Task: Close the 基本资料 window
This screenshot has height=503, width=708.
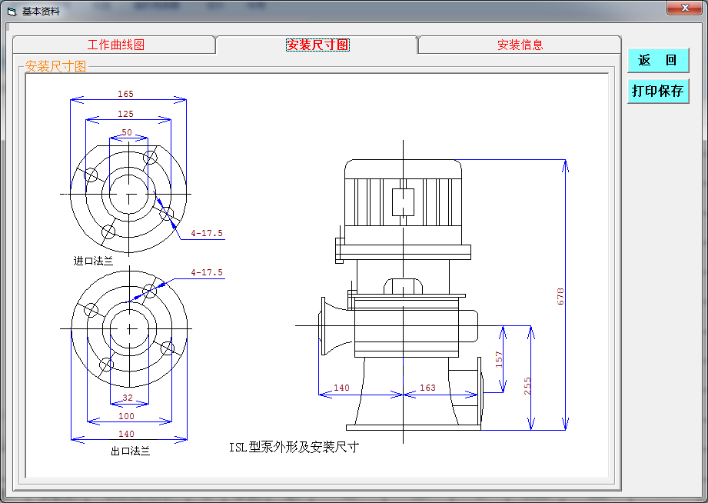Action: point(684,8)
